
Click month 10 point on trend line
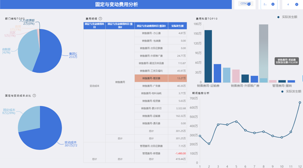pyautogui.click(x=282, y=137)
